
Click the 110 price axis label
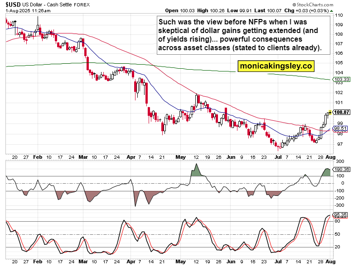click(338, 15)
